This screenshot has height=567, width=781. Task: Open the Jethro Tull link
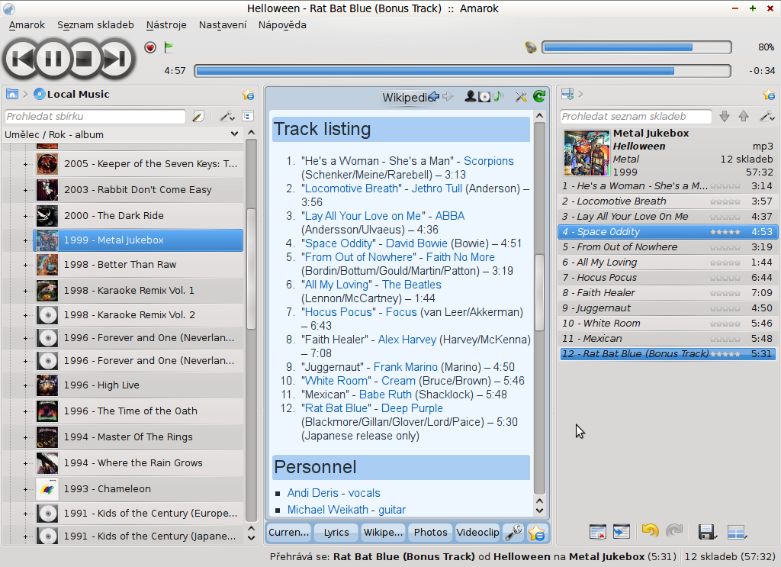(x=437, y=188)
